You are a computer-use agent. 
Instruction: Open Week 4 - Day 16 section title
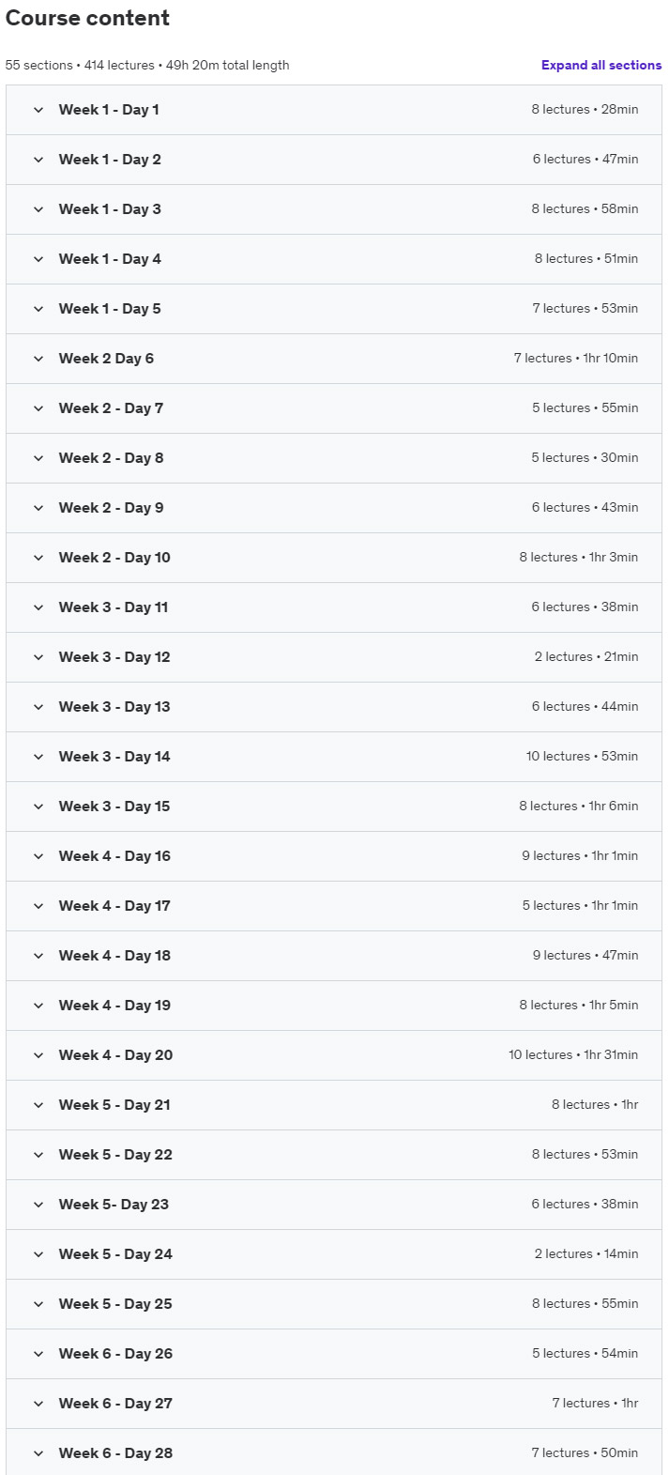point(114,856)
